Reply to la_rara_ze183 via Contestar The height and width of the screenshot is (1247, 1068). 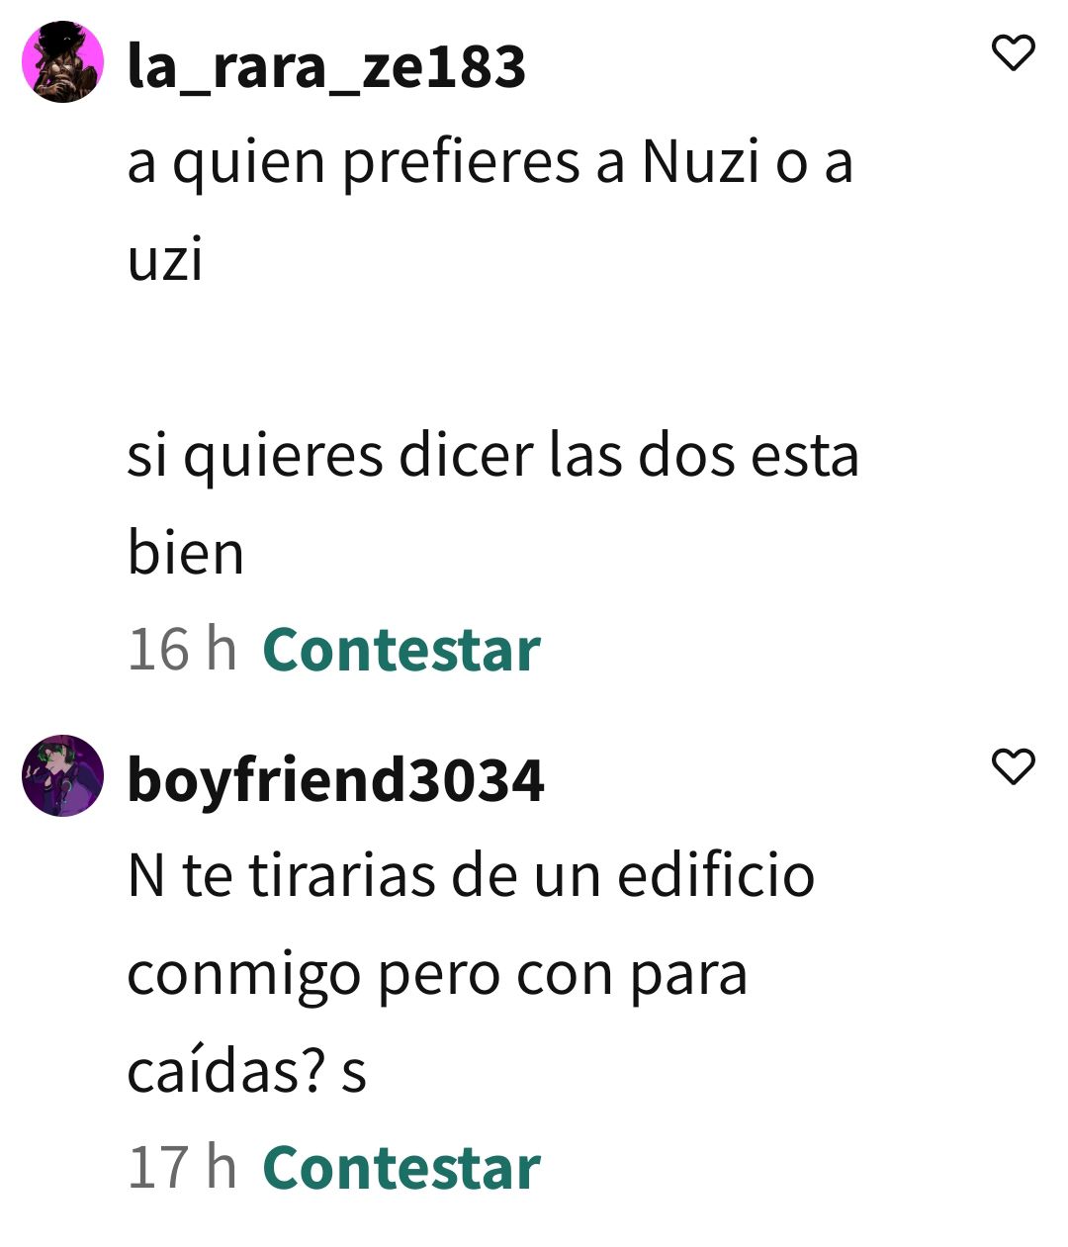click(x=401, y=650)
